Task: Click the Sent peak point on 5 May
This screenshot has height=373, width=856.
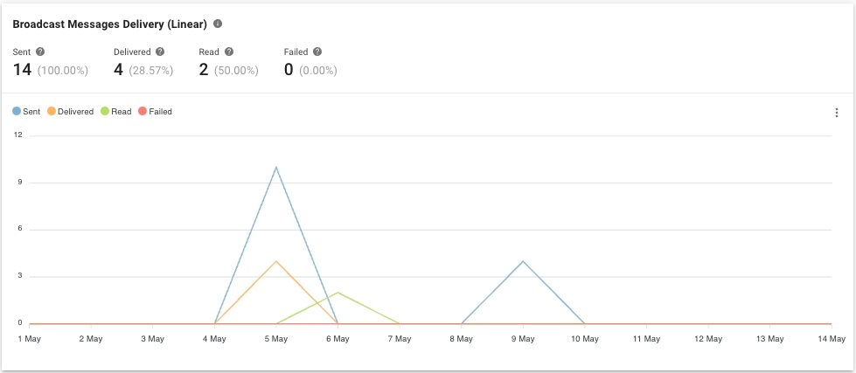Action: (x=276, y=167)
